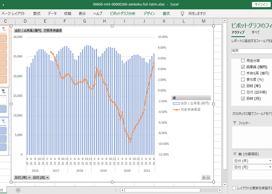The height and width of the screenshot is (194, 272).
Task: Select the first orange slicer item
Action: pyautogui.click(x=3, y=39)
